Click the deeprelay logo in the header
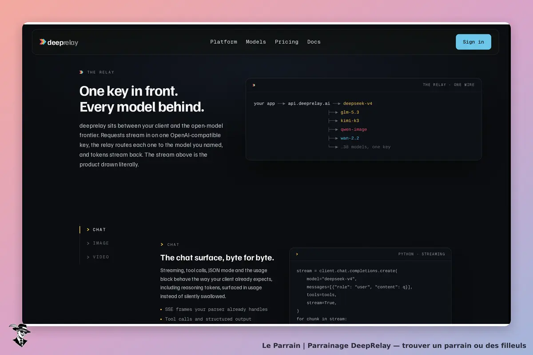Screen dimensions: 533x355 (59, 42)
